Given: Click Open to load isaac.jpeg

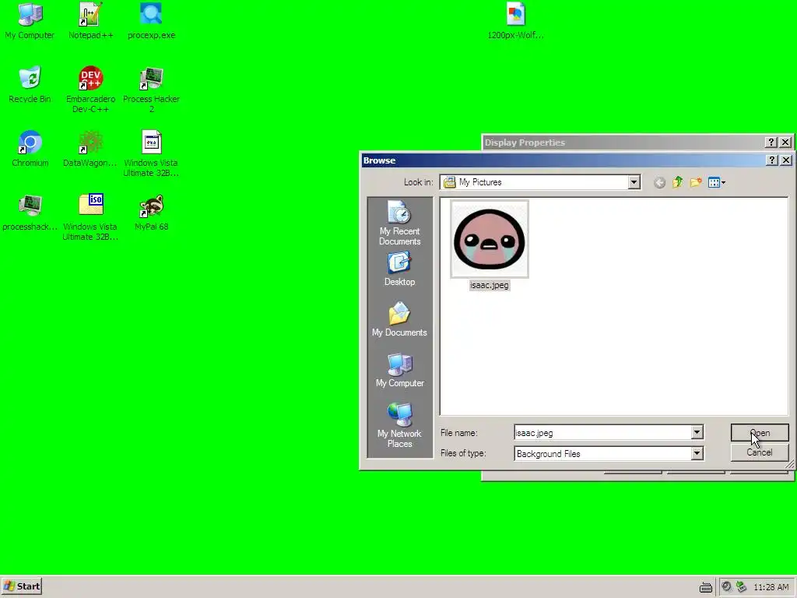Looking at the screenshot, I should 760,433.
